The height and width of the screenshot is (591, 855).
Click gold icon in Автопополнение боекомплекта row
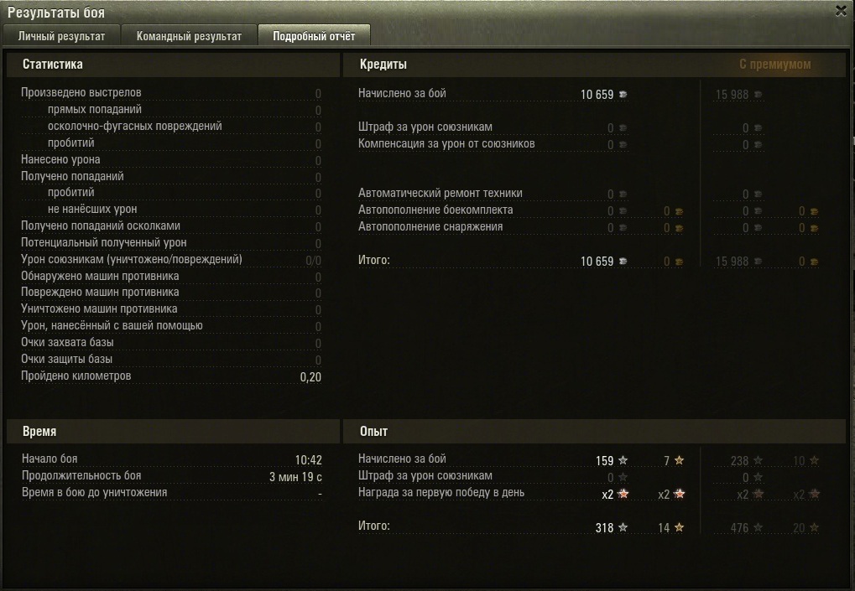(x=679, y=211)
